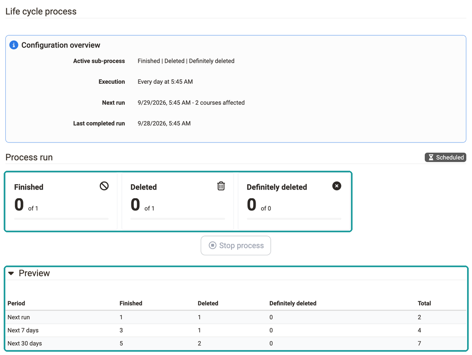Click the 'of 0' count on Definitely deleted card
Screen dimensions: 472x355
coord(266,208)
